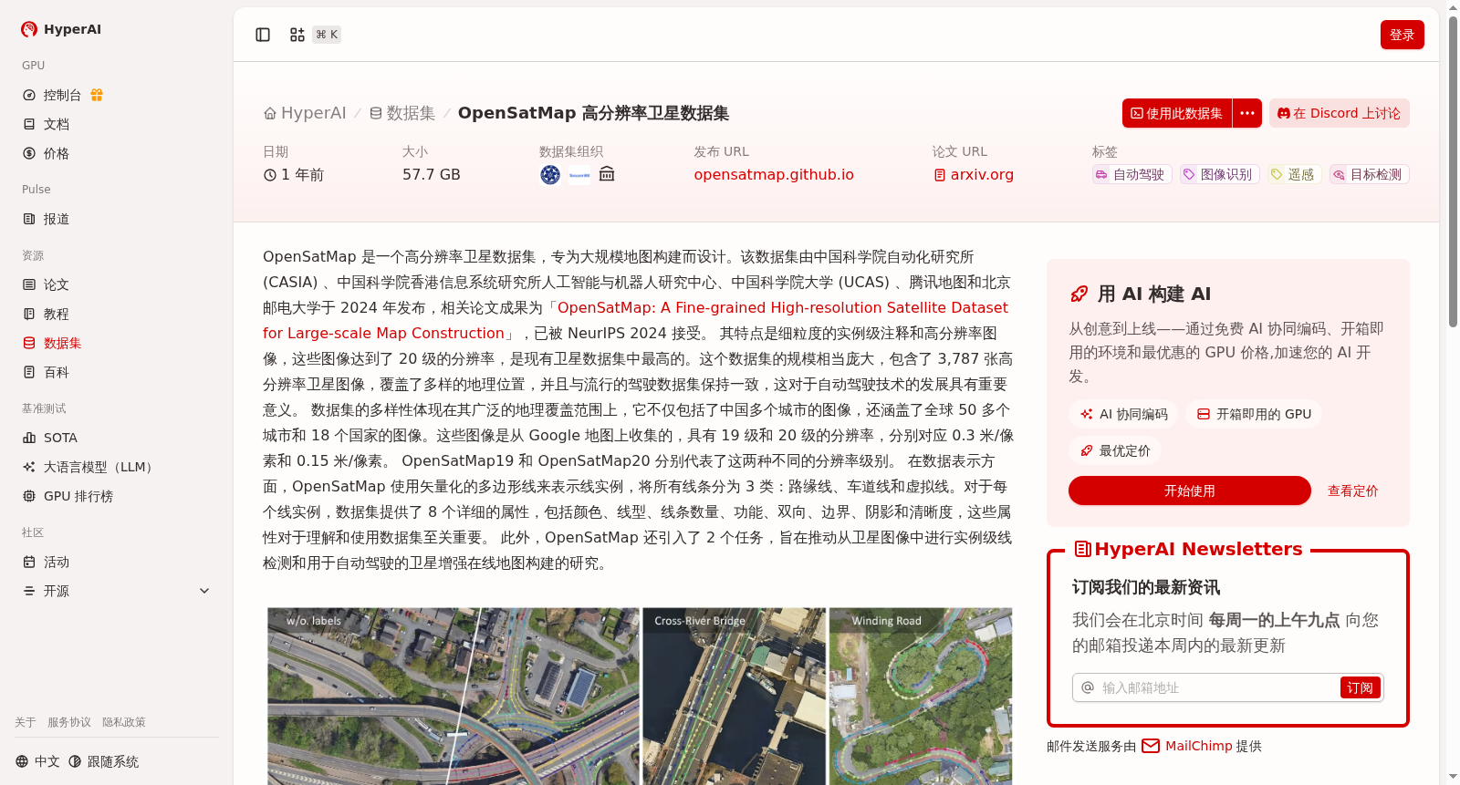Screen dimensions: 1460x785
Task: Click the first dataset organization logo
Action: click(550, 174)
